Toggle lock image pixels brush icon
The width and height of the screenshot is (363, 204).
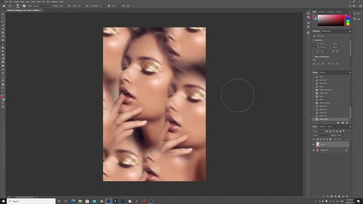pyautogui.click(x=321, y=139)
